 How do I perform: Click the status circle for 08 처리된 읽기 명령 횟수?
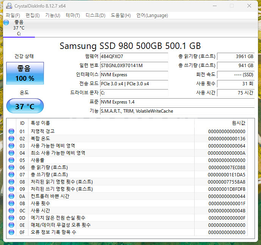coord(11,182)
